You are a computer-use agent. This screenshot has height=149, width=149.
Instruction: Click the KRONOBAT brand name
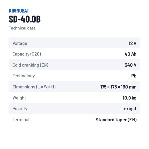pyautogui.click(x=19, y=11)
